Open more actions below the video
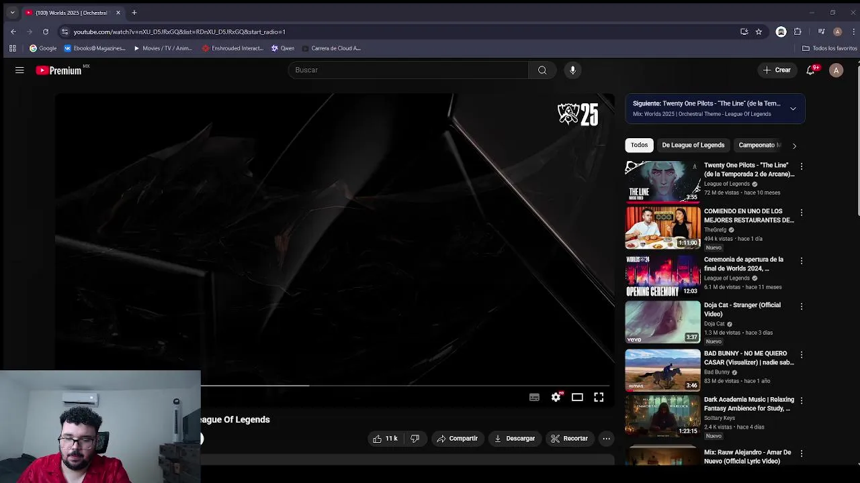 click(606, 438)
